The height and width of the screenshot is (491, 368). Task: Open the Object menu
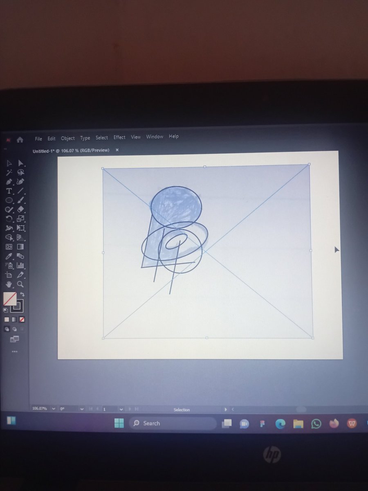(x=68, y=138)
